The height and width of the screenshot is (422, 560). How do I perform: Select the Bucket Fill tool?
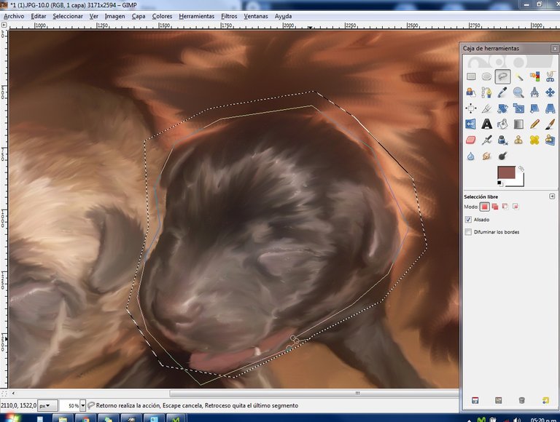click(x=502, y=124)
